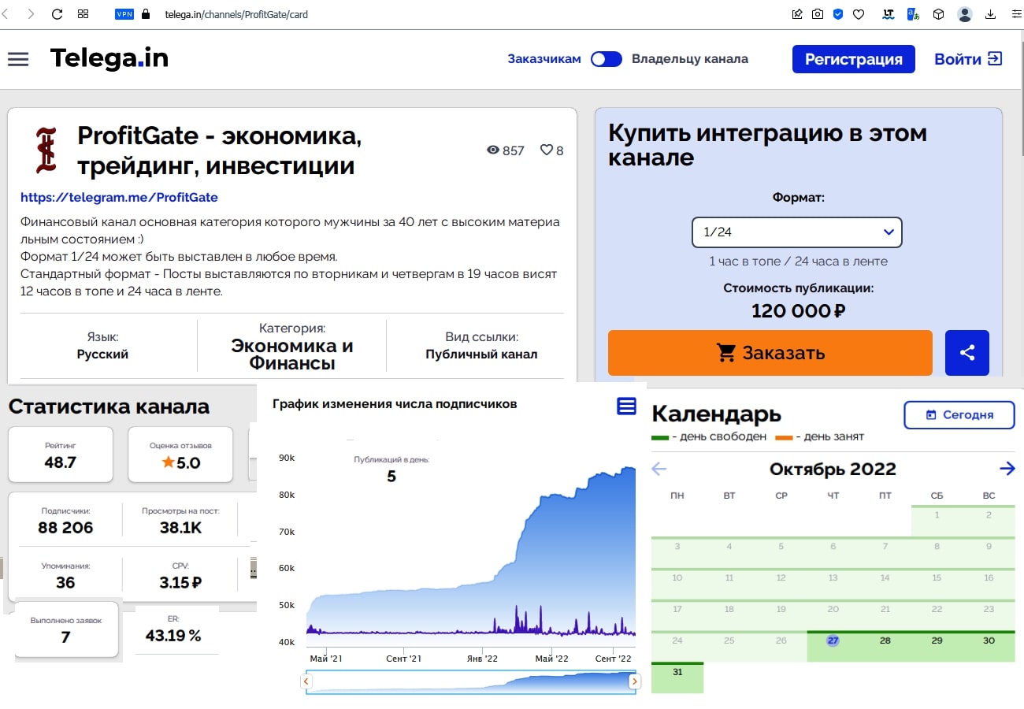Select October 30 in the calendar

tap(989, 645)
